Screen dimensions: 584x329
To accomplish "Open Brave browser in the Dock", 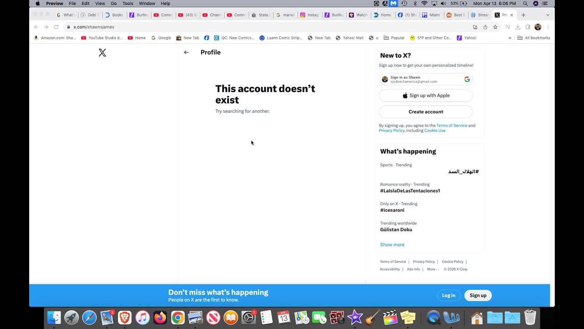I will (125, 317).
